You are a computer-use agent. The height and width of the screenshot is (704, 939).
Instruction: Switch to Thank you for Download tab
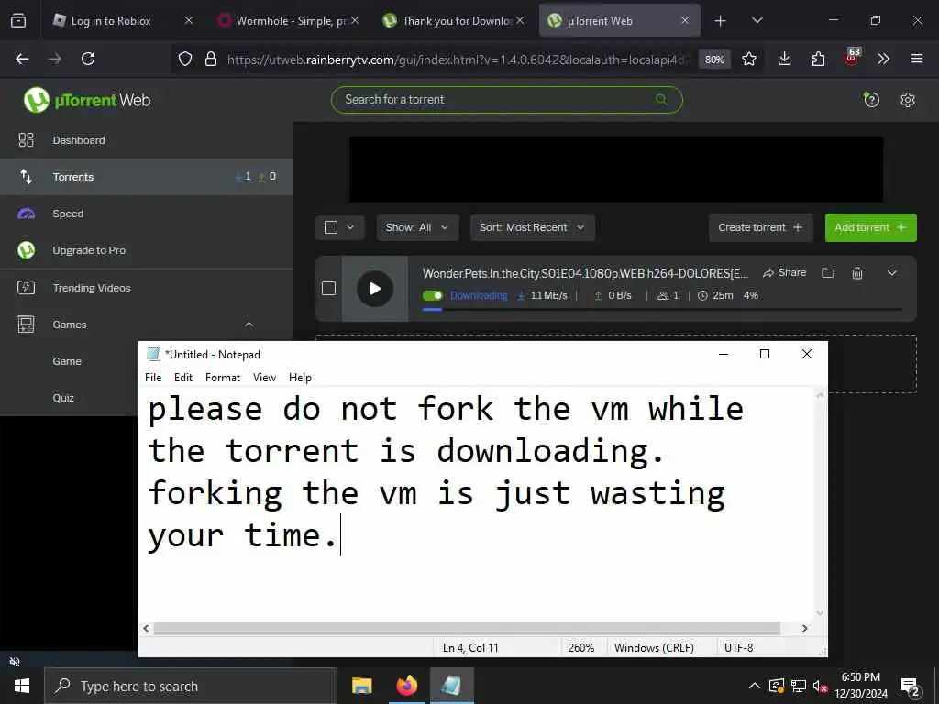tap(453, 21)
